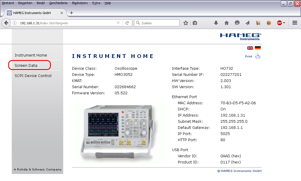Open the Screen Data page
The height and width of the screenshot is (181, 301).
coord(26,65)
